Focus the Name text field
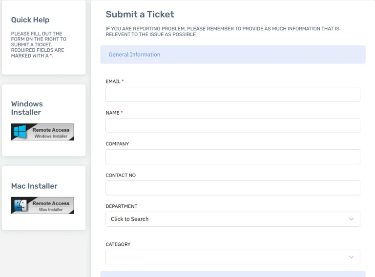375x277 pixels. [x=233, y=125]
